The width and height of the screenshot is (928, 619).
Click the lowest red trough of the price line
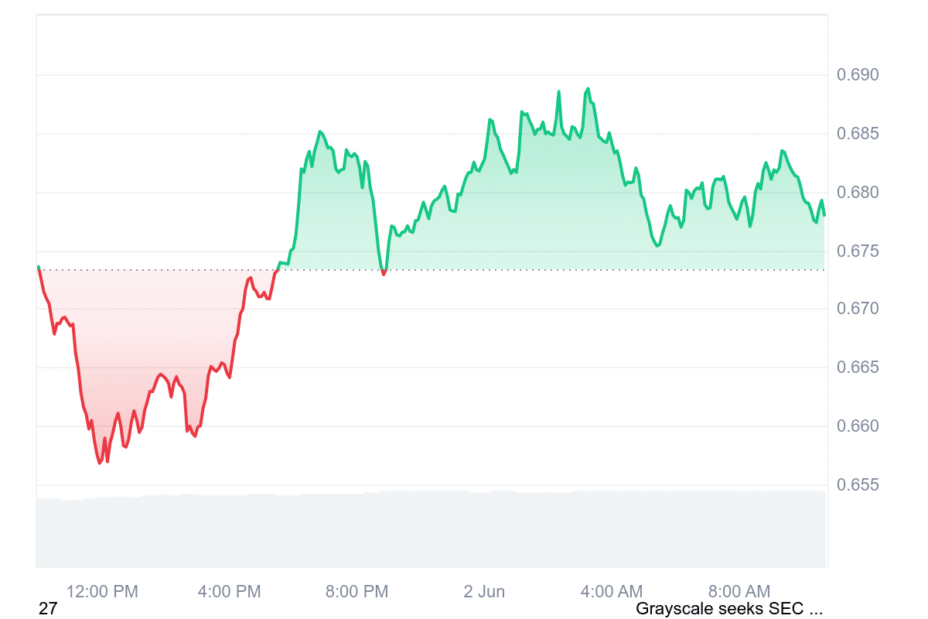(x=100, y=463)
